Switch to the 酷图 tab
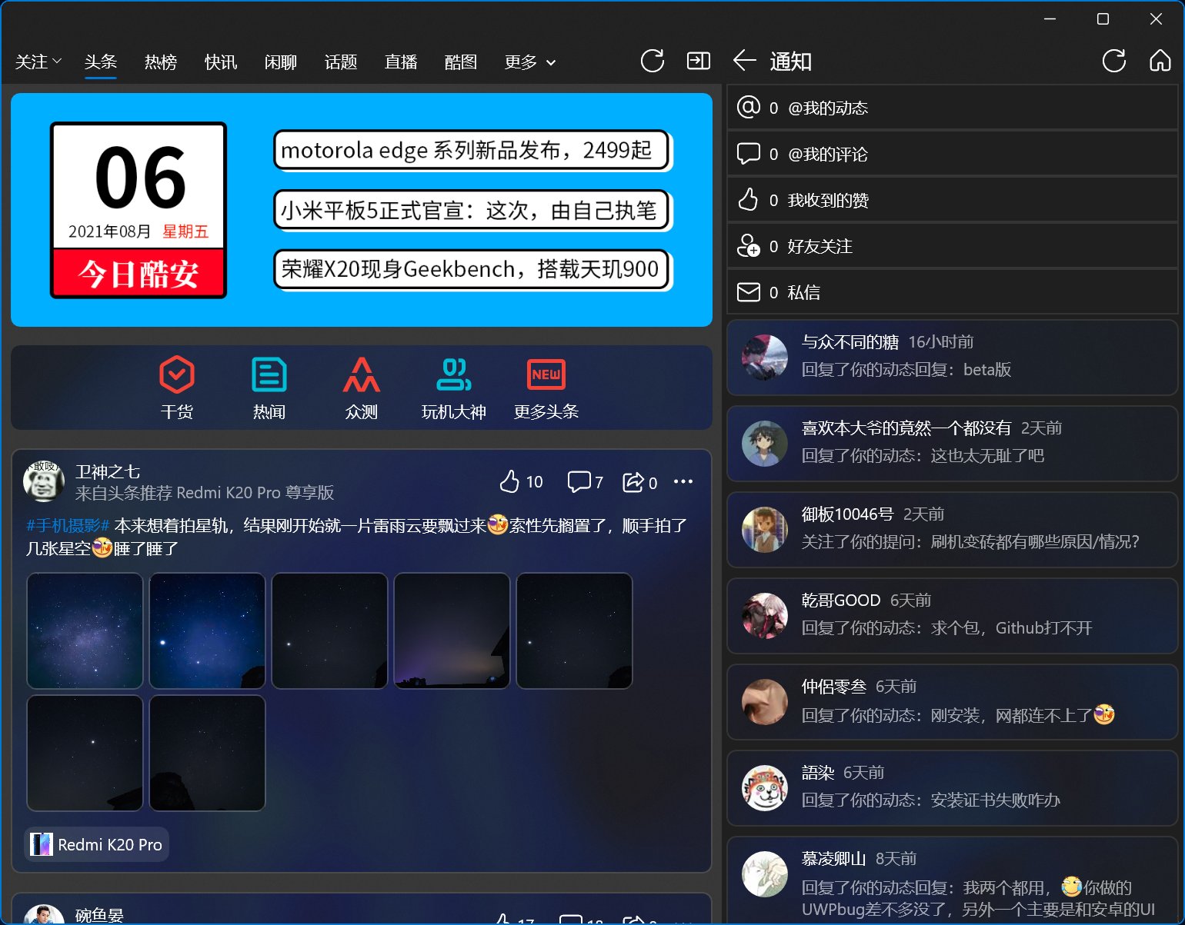1185x925 pixels. tap(461, 62)
